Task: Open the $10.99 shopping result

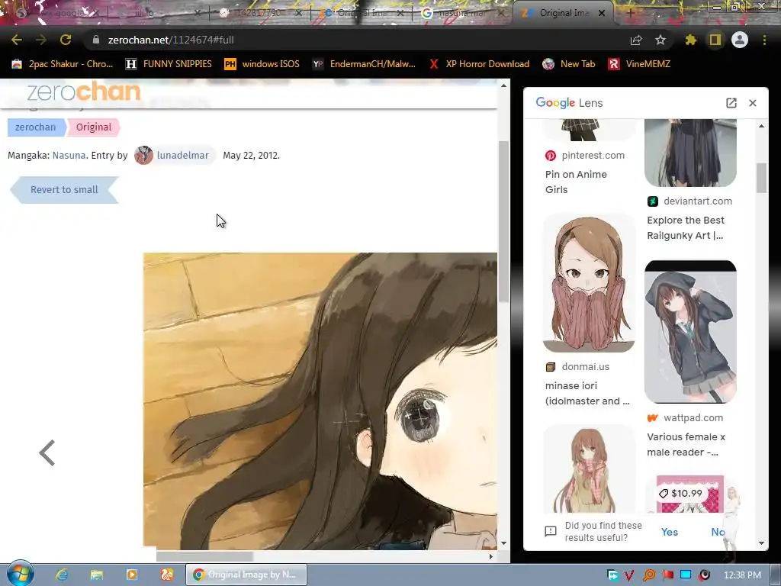Action: [689, 494]
